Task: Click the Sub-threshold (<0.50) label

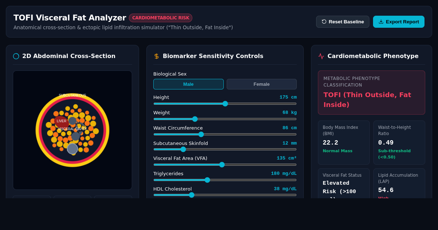Action: pos(394,154)
